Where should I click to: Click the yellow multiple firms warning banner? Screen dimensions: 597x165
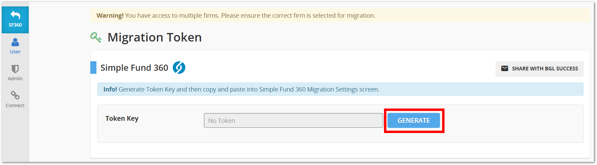340,16
